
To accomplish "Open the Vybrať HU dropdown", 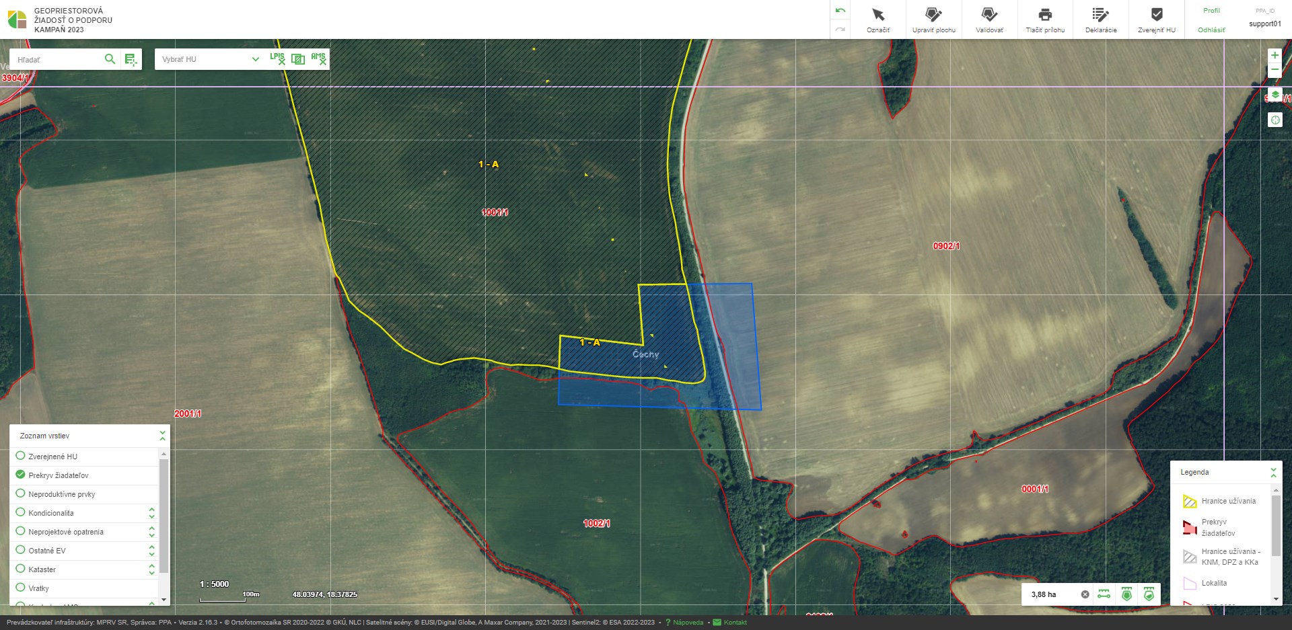I will (210, 59).
